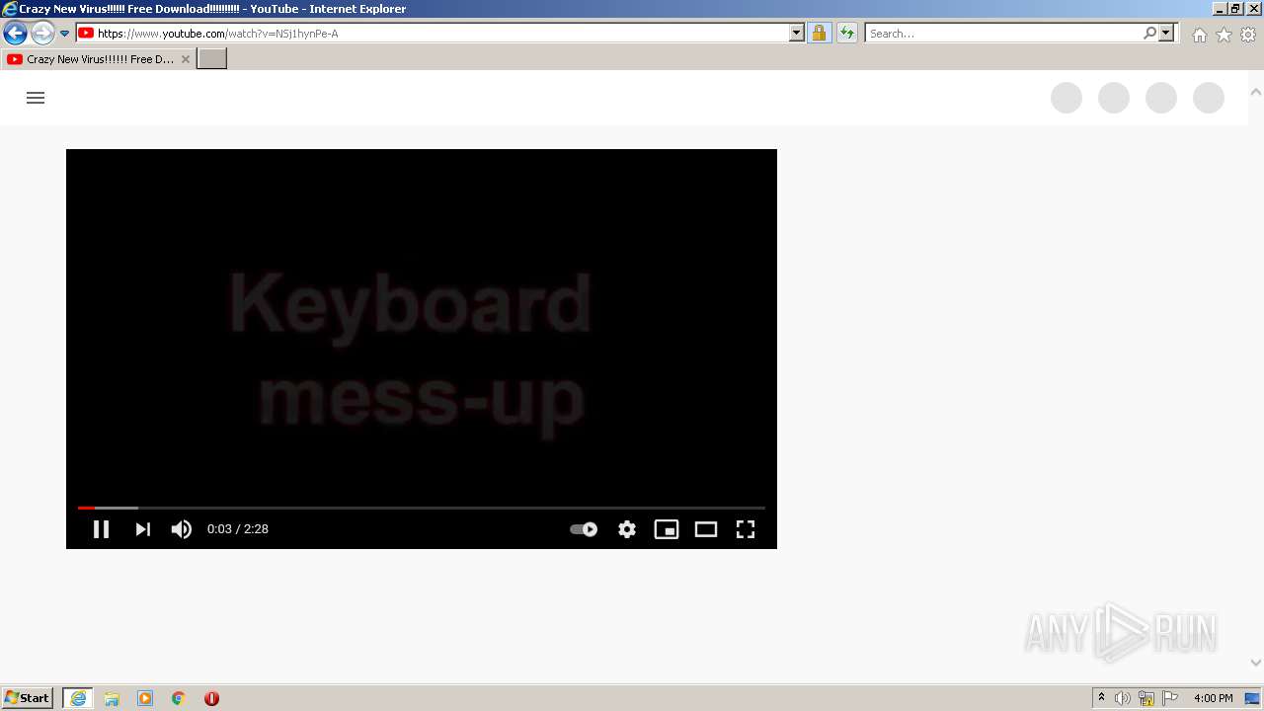The image size is (1264, 711).
Task: Activate miniplayer mode icon
Action: coord(667,529)
